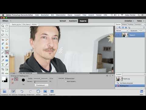Select the Recompose tool

pyautogui.click(x=7, y=69)
